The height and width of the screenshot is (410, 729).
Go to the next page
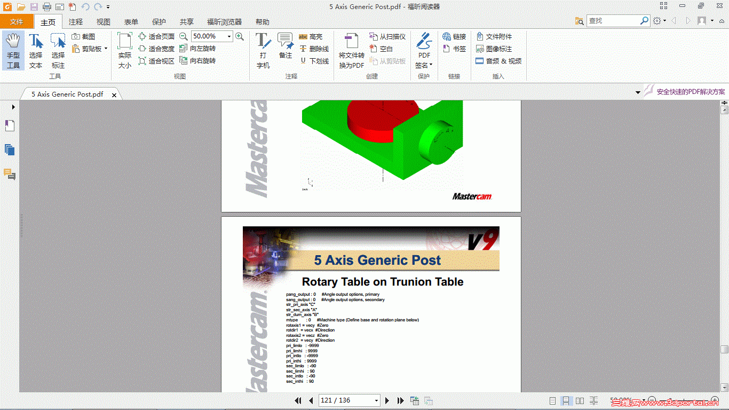click(x=387, y=400)
